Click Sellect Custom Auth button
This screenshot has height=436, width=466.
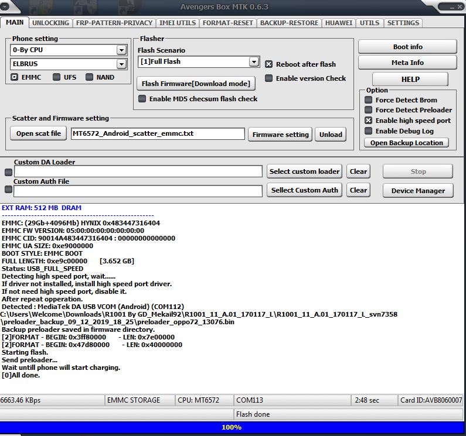pos(304,190)
